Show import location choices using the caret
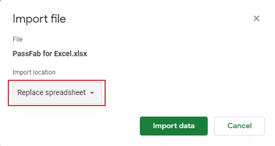 pos(92,93)
